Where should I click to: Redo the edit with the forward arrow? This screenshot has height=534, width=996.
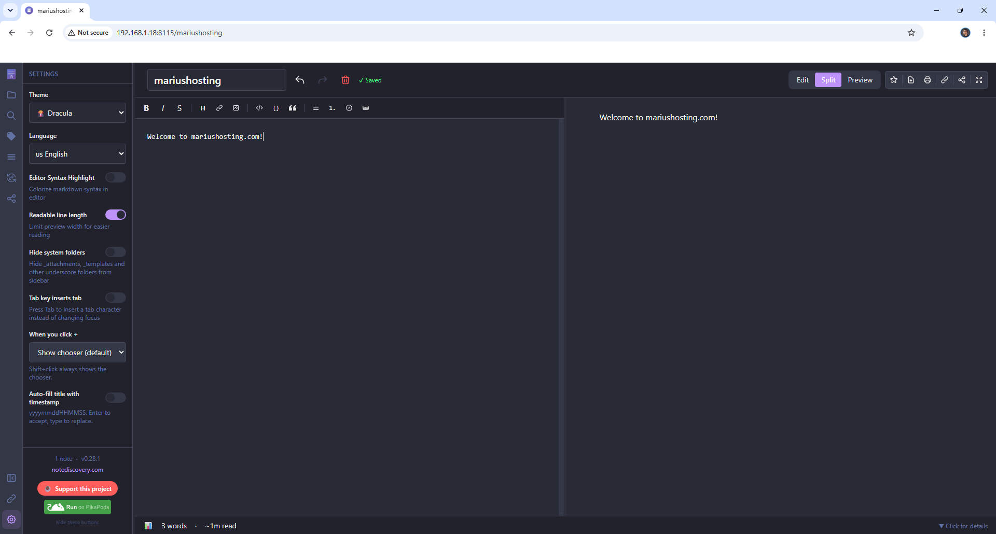(323, 80)
